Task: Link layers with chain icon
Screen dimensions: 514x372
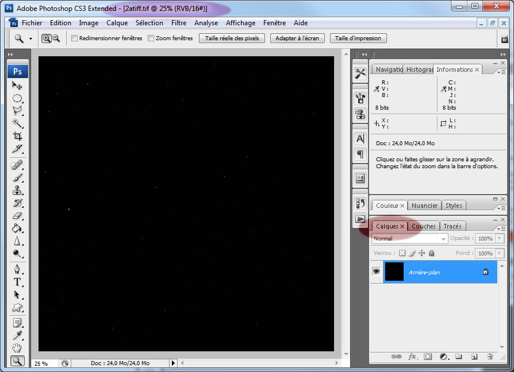Action: pyautogui.click(x=396, y=356)
